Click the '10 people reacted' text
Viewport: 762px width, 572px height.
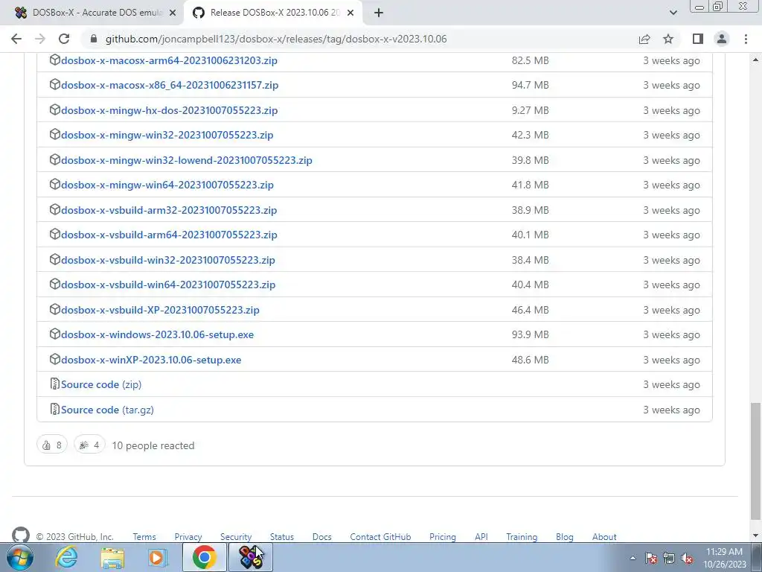(x=153, y=445)
